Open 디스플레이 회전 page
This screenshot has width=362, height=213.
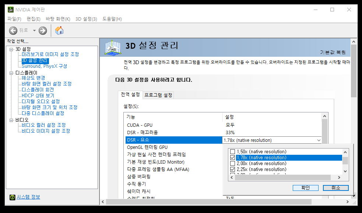pos(38,90)
